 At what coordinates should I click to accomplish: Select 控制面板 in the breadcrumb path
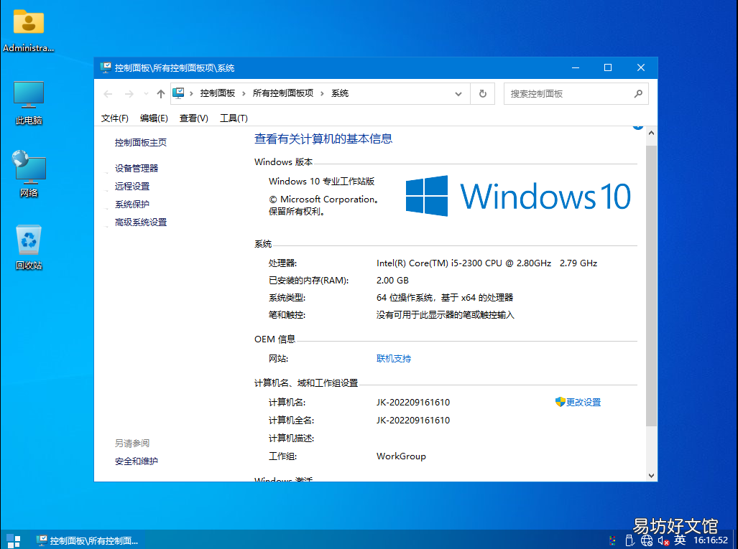click(218, 93)
